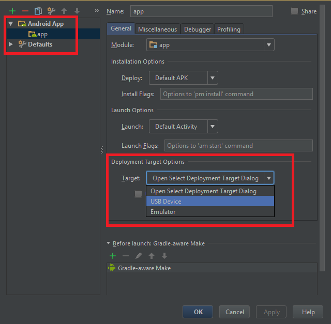Screen dimensions: 331x324
Task: Switch to the Miscellaneous tab
Action: (x=157, y=29)
